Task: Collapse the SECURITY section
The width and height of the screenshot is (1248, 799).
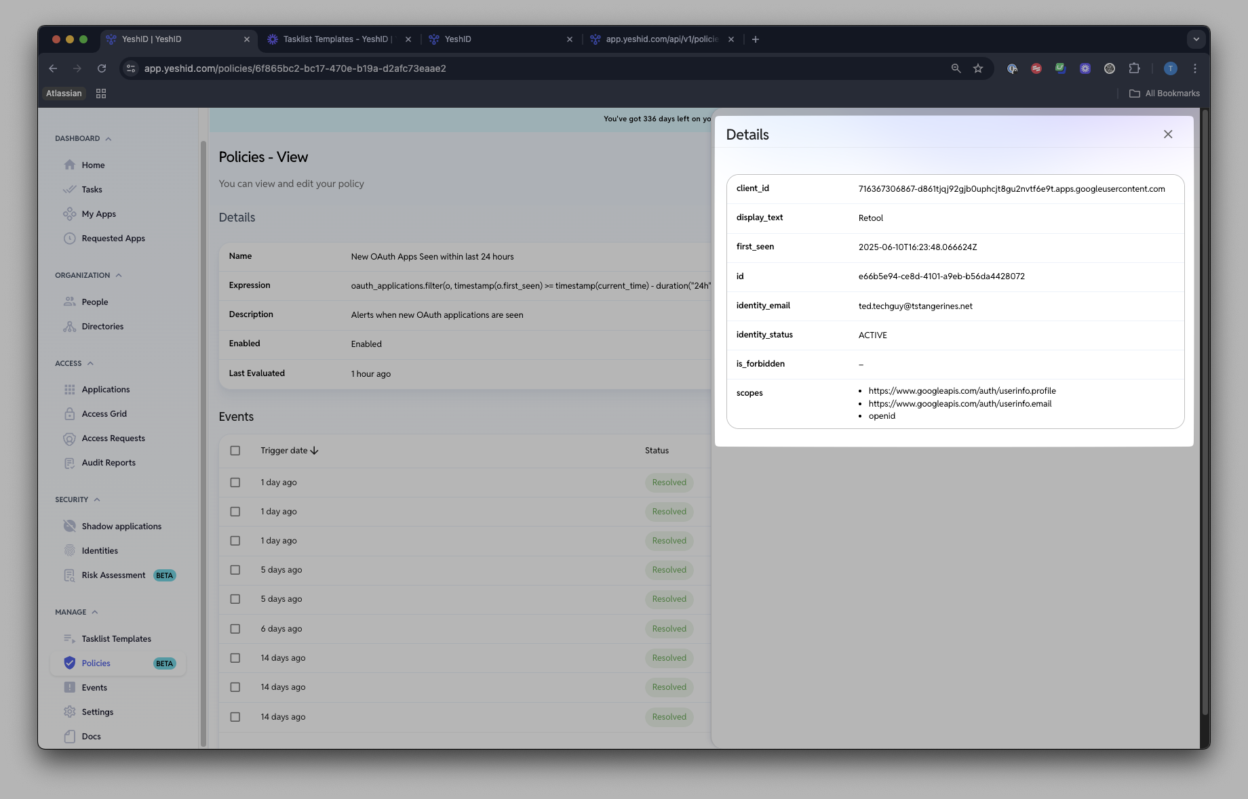Action: click(97, 499)
